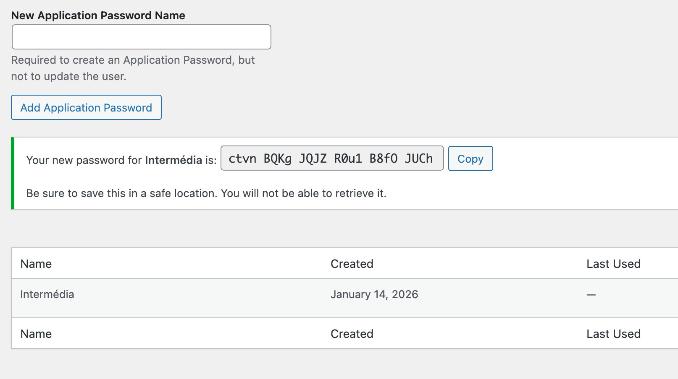This screenshot has height=379, width=678.
Task: Click the "Be sure to save this" warning
Action: pyautogui.click(x=206, y=193)
